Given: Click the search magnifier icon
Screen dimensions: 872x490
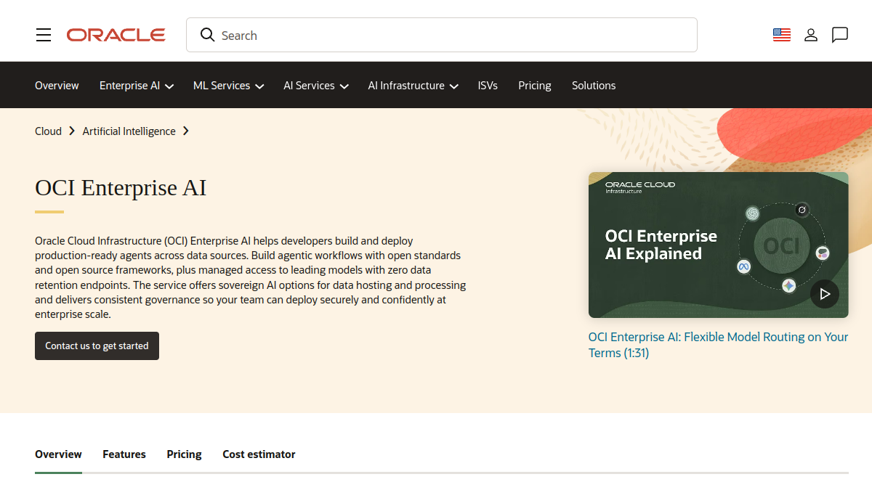Looking at the screenshot, I should tap(207, 35).
